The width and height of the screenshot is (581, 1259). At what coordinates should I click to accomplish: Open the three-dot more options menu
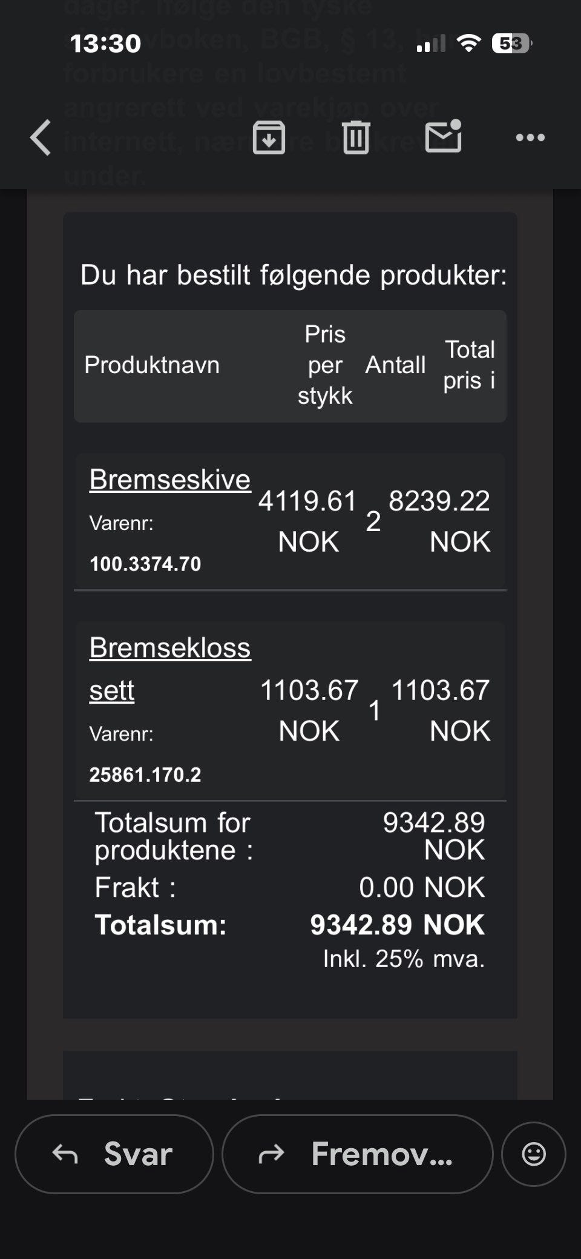[530, 137]
